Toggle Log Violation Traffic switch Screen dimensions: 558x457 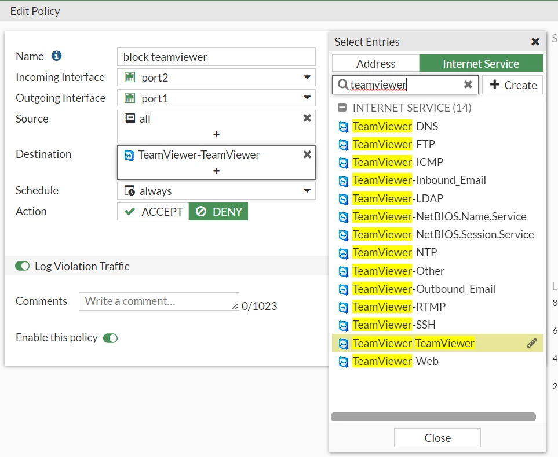click(x=22, y=266)
